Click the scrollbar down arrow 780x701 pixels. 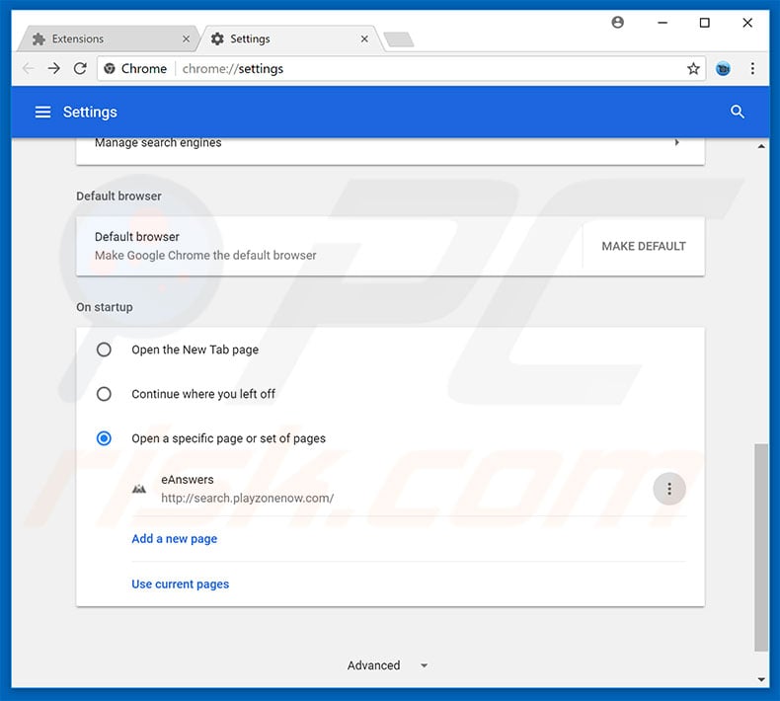click(x=761, y=679)
